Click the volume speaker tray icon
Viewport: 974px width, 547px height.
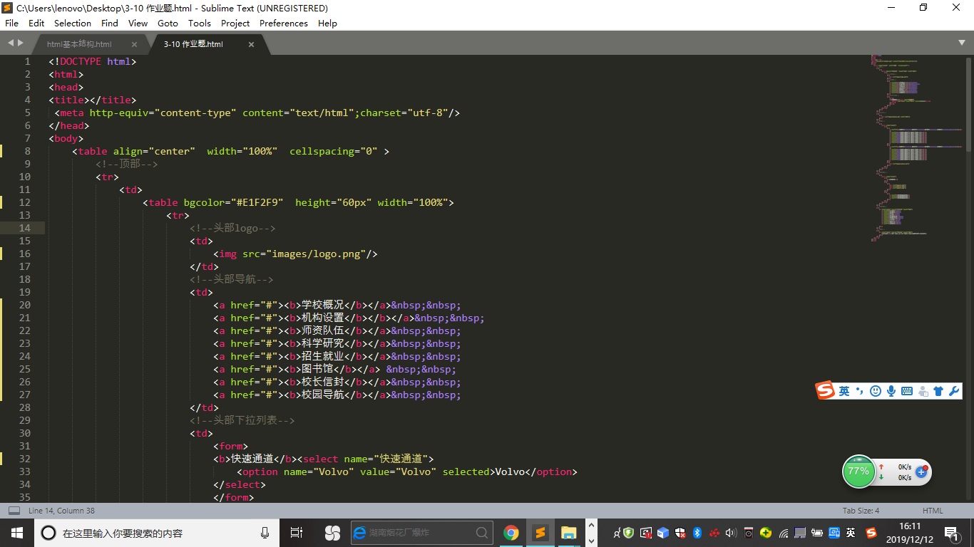[730, 533]
